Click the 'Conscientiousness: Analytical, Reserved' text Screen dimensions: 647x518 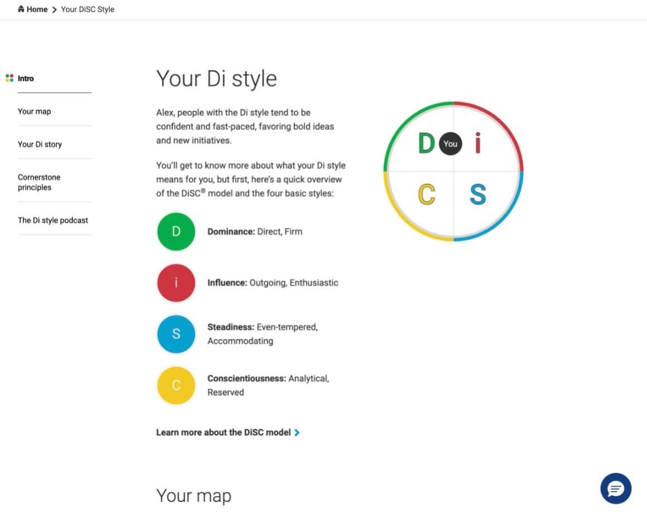pos(268,385)
